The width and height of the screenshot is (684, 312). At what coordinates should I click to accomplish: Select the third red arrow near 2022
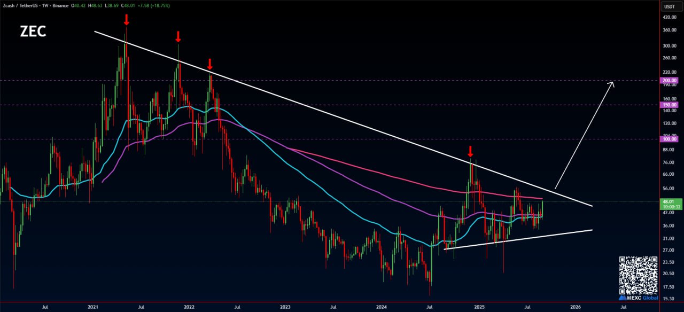[210, 64]
